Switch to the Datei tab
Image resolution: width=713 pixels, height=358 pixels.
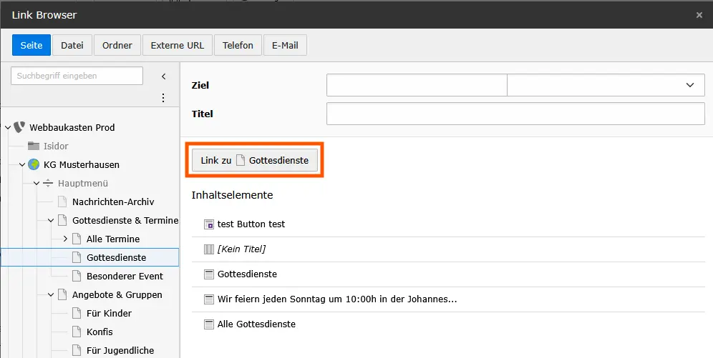pyautogui.click(x=72, y=45)
